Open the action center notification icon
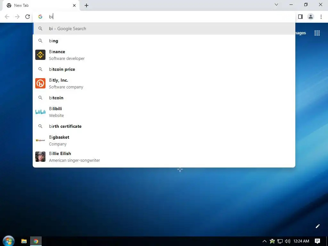Image resolution: width=328 pixels, height=246 pixels. click(317, 241)
